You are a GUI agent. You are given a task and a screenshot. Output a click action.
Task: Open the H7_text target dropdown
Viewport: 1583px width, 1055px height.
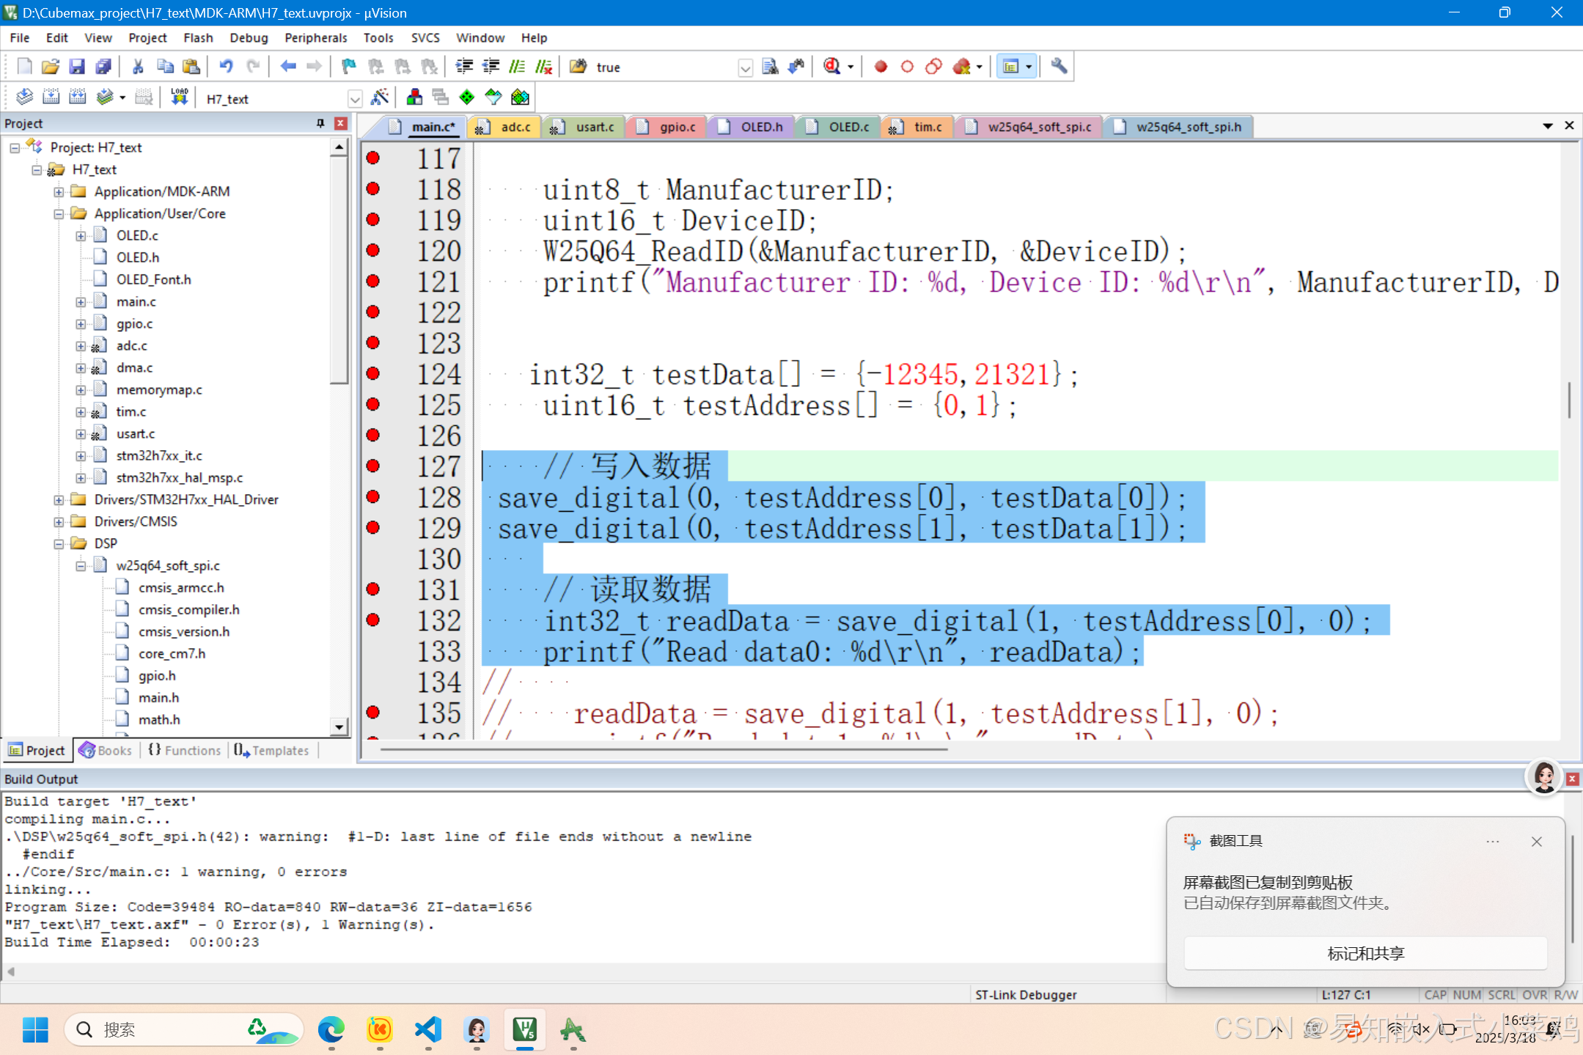pos(355,98)
